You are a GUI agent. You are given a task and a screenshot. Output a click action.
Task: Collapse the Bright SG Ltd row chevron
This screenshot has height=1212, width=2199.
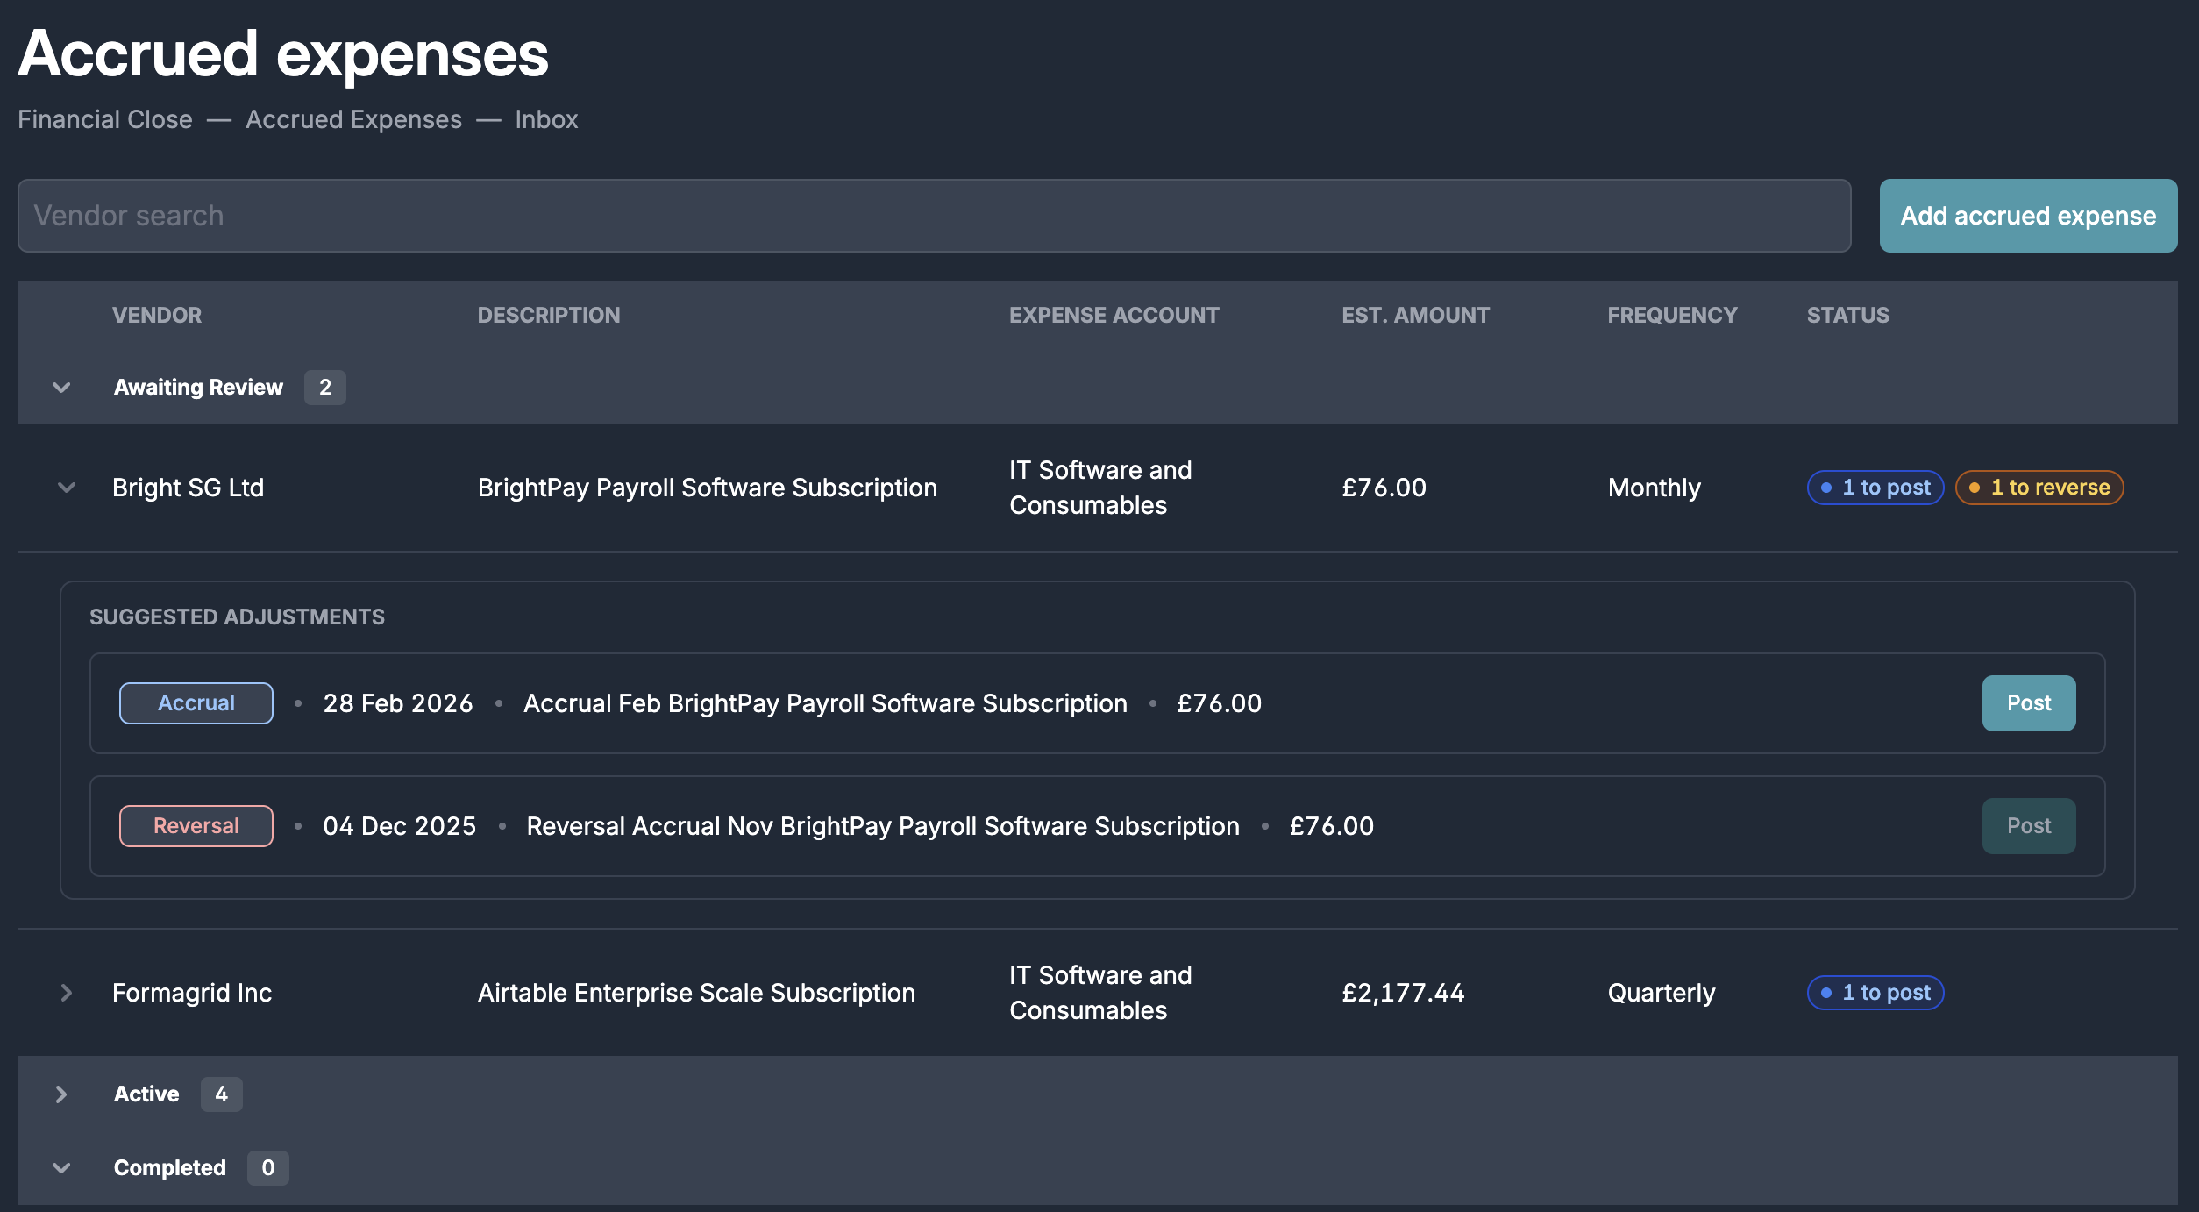(67, 487)
